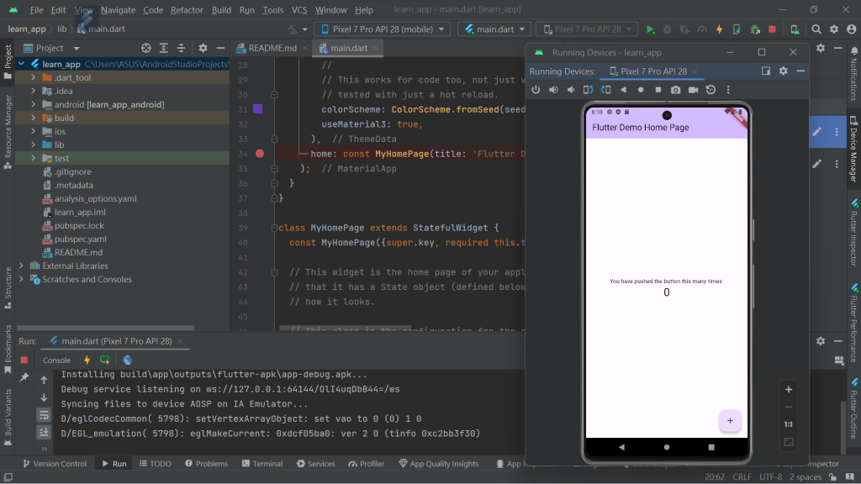Select pubspec.yaml in the project tree
Screen dimensions: 861x484
80,239
